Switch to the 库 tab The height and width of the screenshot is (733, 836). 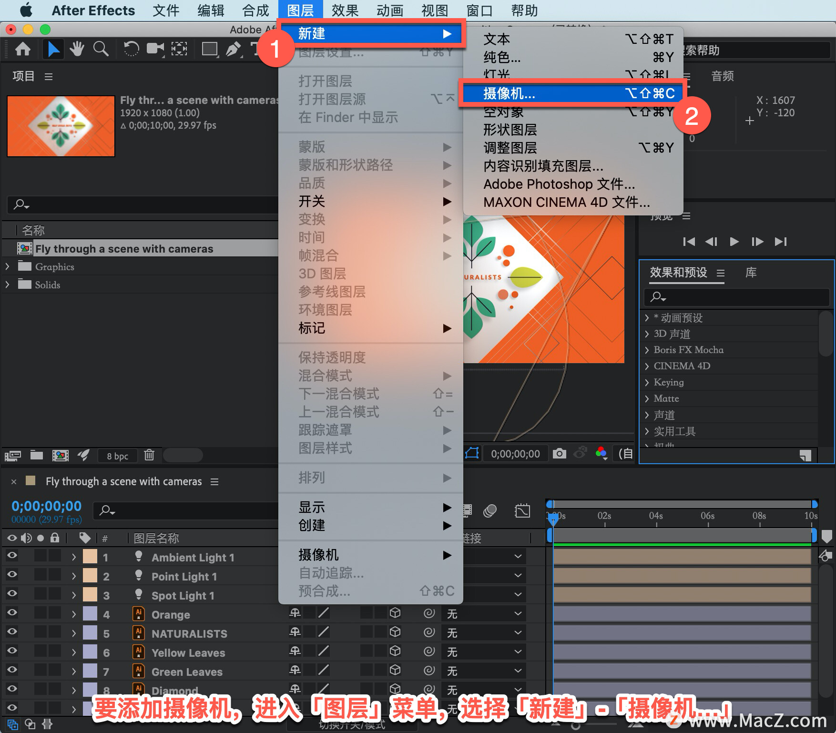[751, 273]
